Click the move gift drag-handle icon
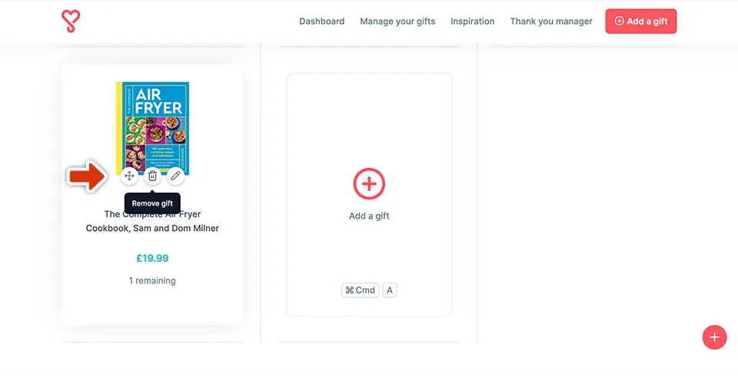Image resolution: width=738 pixels, height=376 pixels. [x=129, y=176]
